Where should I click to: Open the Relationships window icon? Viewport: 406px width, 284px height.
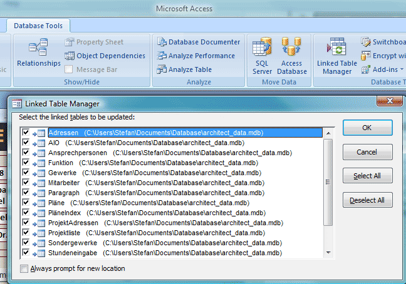(38, 47)
